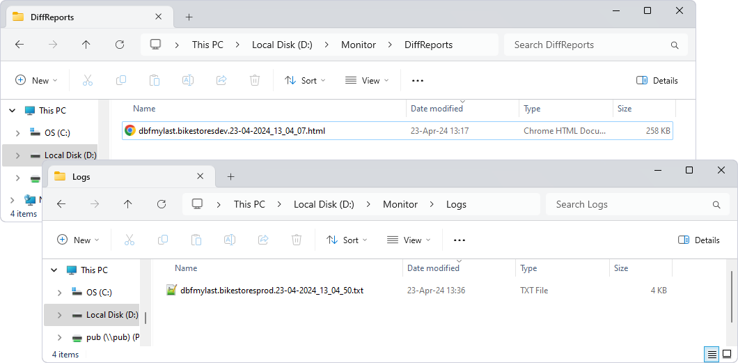Image resolution: width=738 pixels, height=363 pixels.
Task: Click Paste icon in DiffReports toolbar
Action: click(155, 81)
